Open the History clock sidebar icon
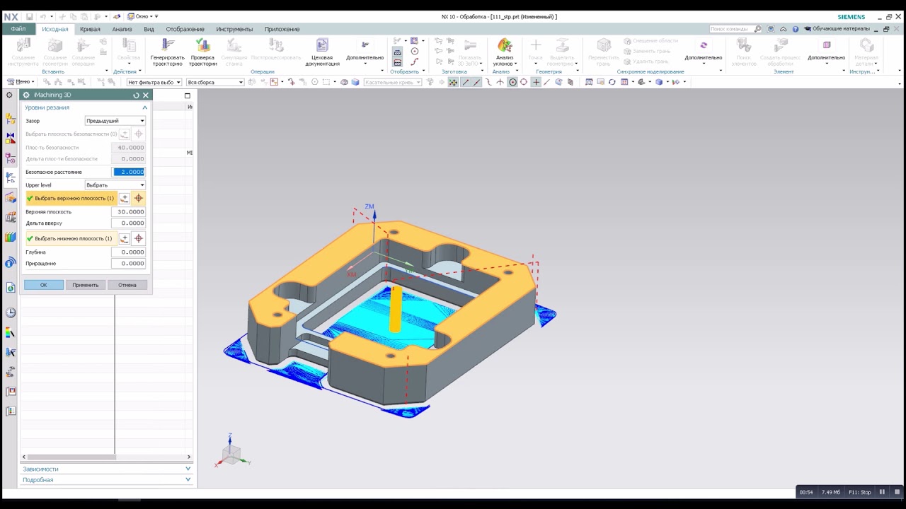906x509 pixels. pos(10,312)
